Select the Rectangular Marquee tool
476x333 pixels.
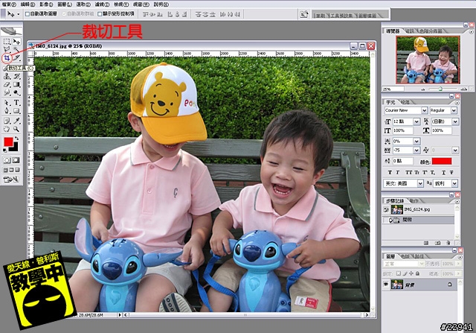(7, 41)
